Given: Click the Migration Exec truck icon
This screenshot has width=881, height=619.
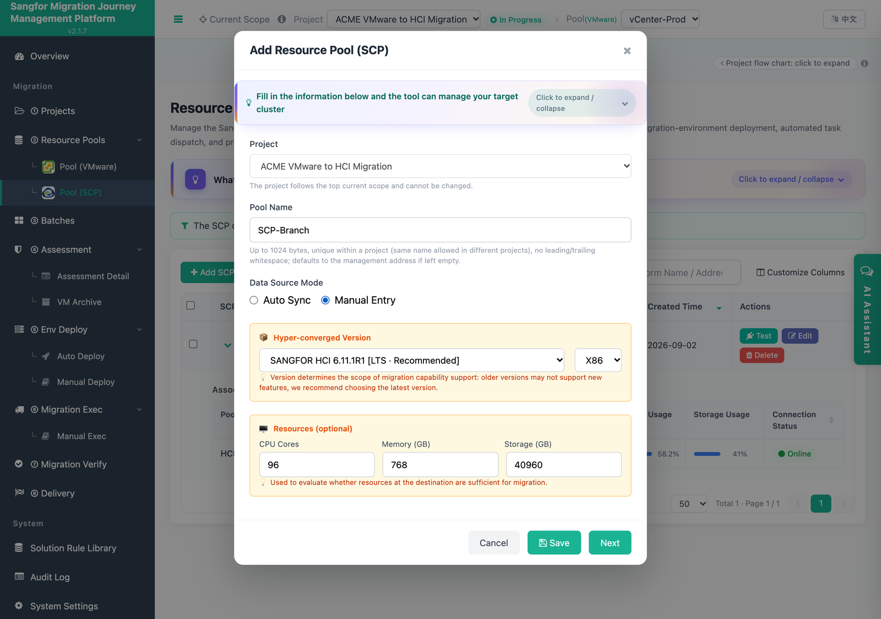Looking at the screenshot, I should pyautogui.click(x=19, y=409).
